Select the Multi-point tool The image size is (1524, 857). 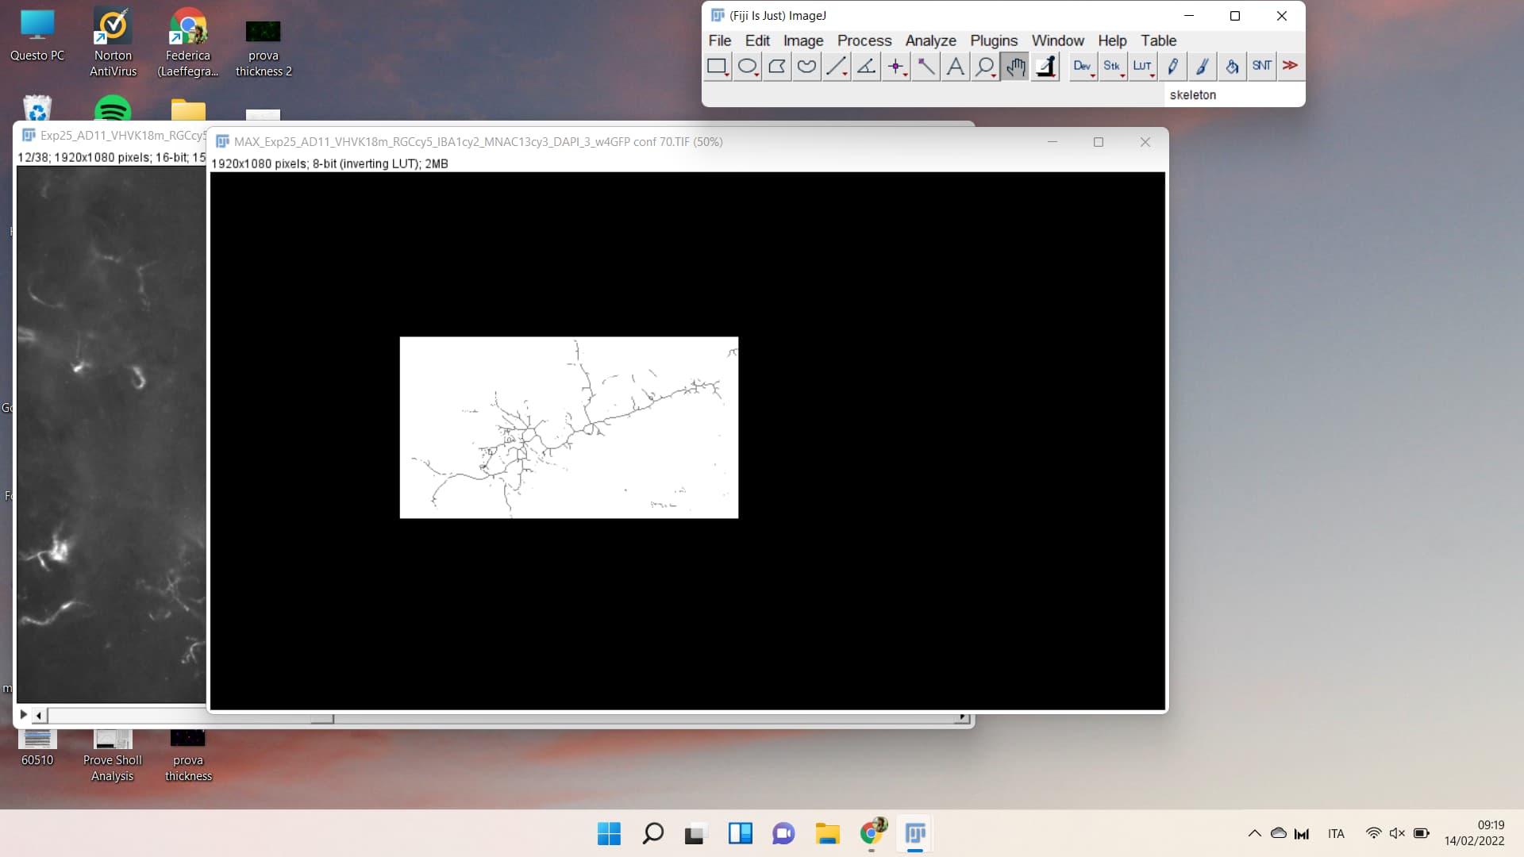(x=895, y=67)
